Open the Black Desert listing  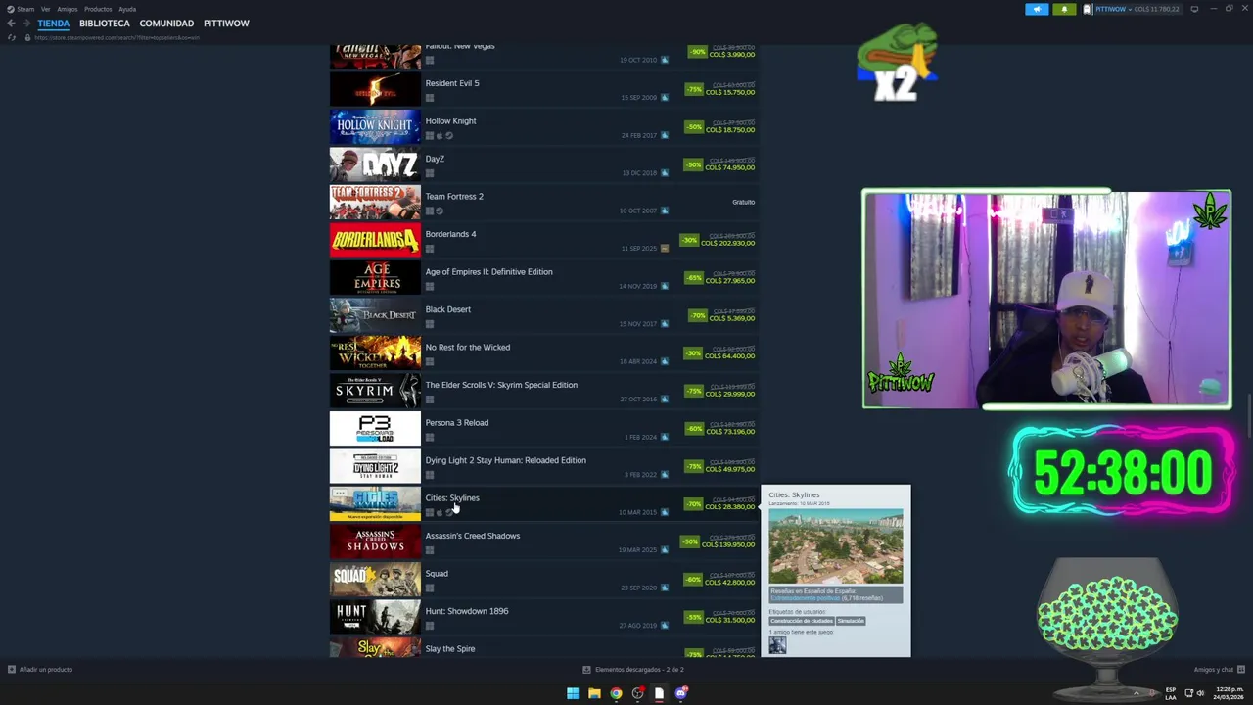[x=544, y=315]
